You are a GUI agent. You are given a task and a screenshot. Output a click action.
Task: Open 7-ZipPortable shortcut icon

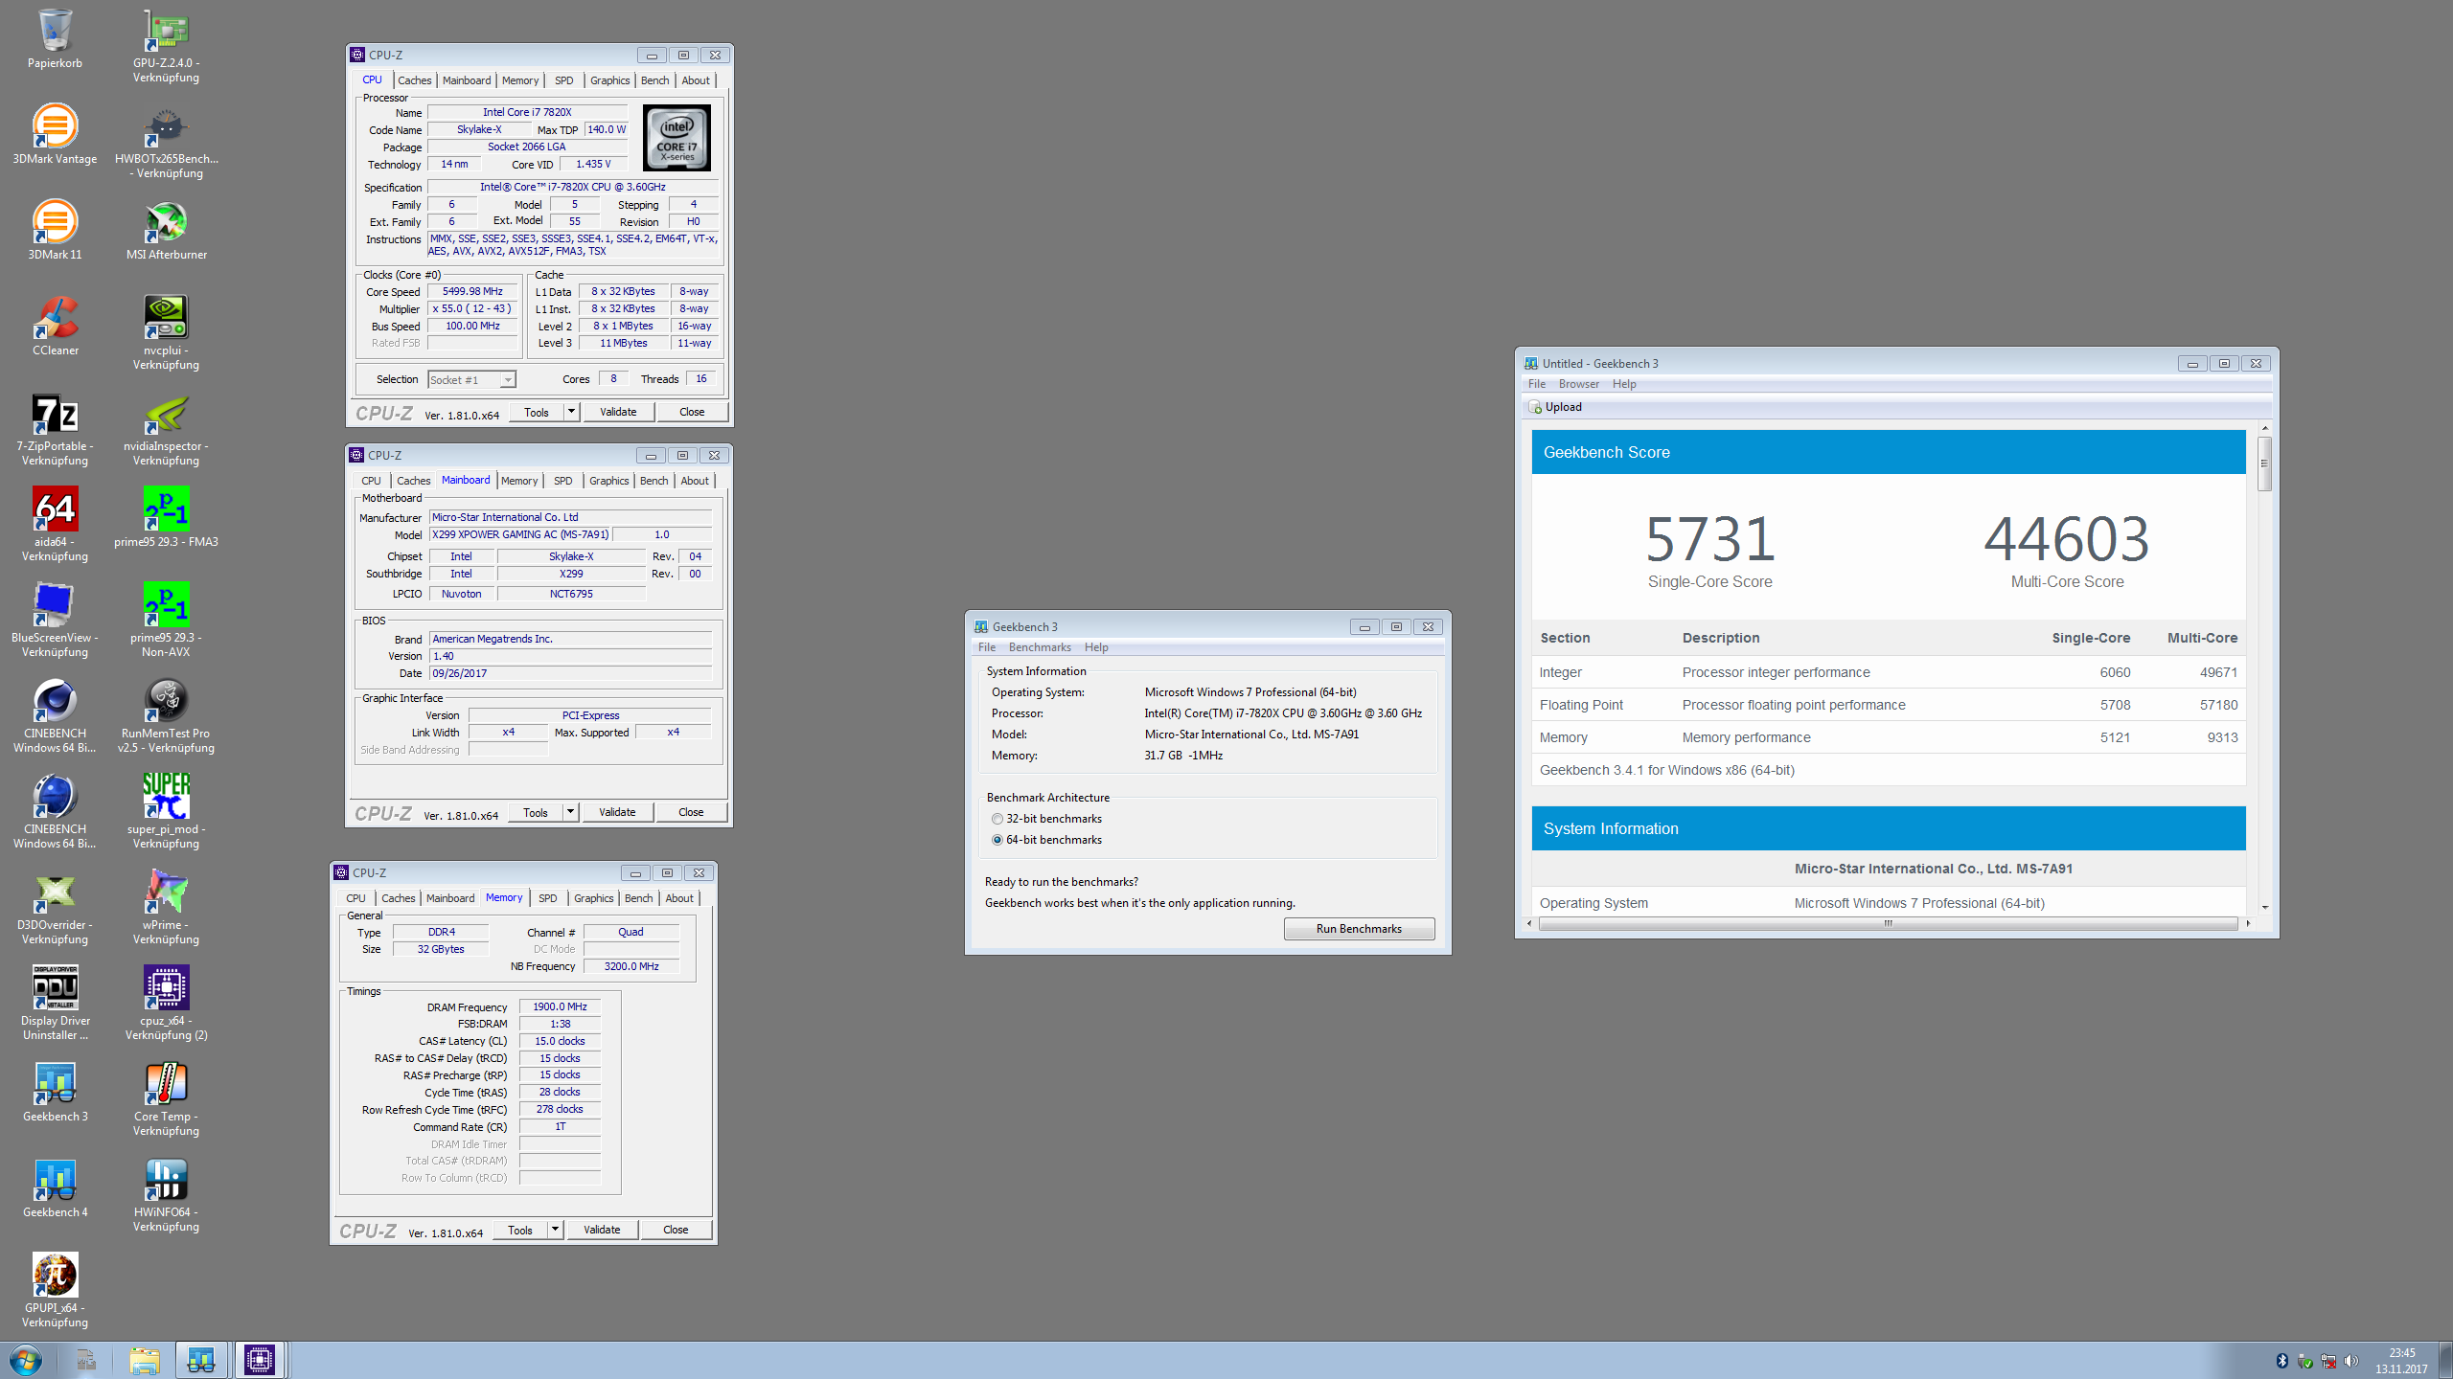(55, 428)
